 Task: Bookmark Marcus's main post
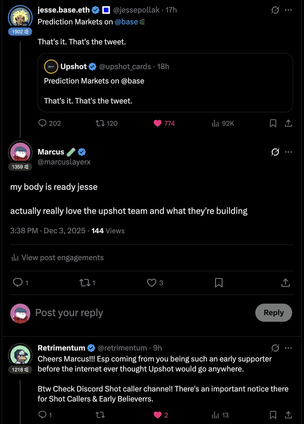click(219, 283)
